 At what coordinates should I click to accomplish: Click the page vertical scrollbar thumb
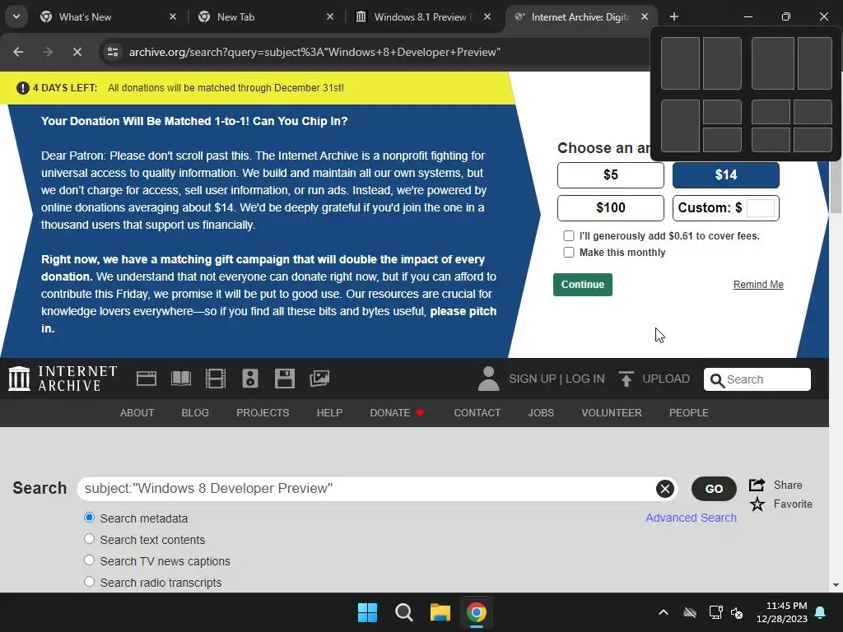pos(836,187)
